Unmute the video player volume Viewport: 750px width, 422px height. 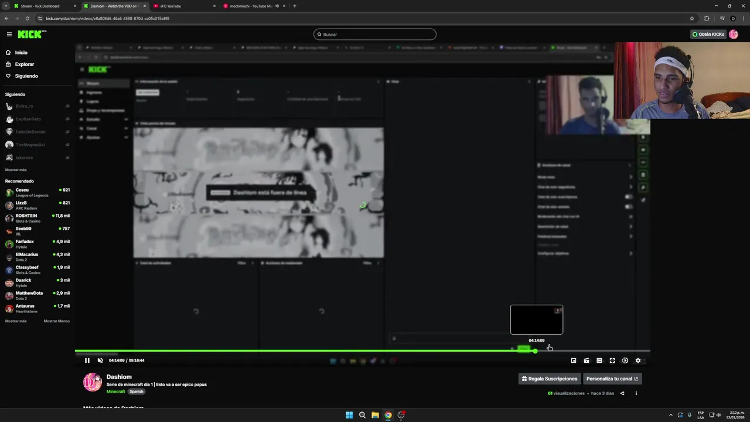click(x=100, y=360)
